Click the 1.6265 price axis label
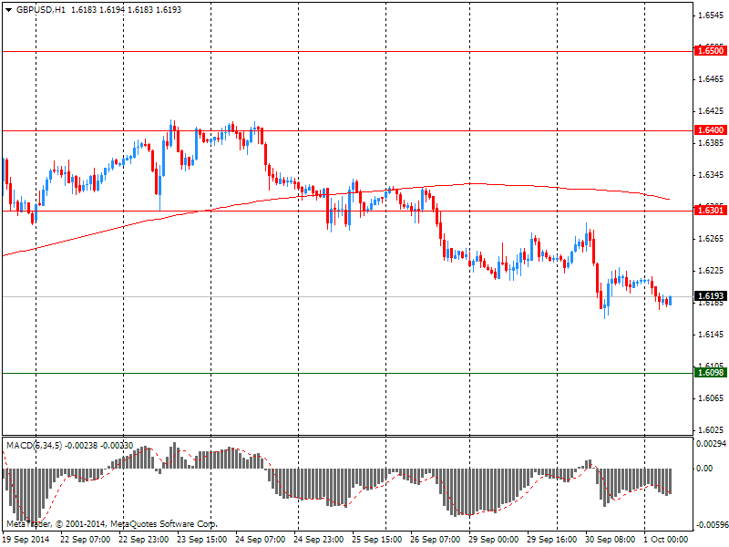This screenshot has height=547, width=729. (x=711, y=239)
